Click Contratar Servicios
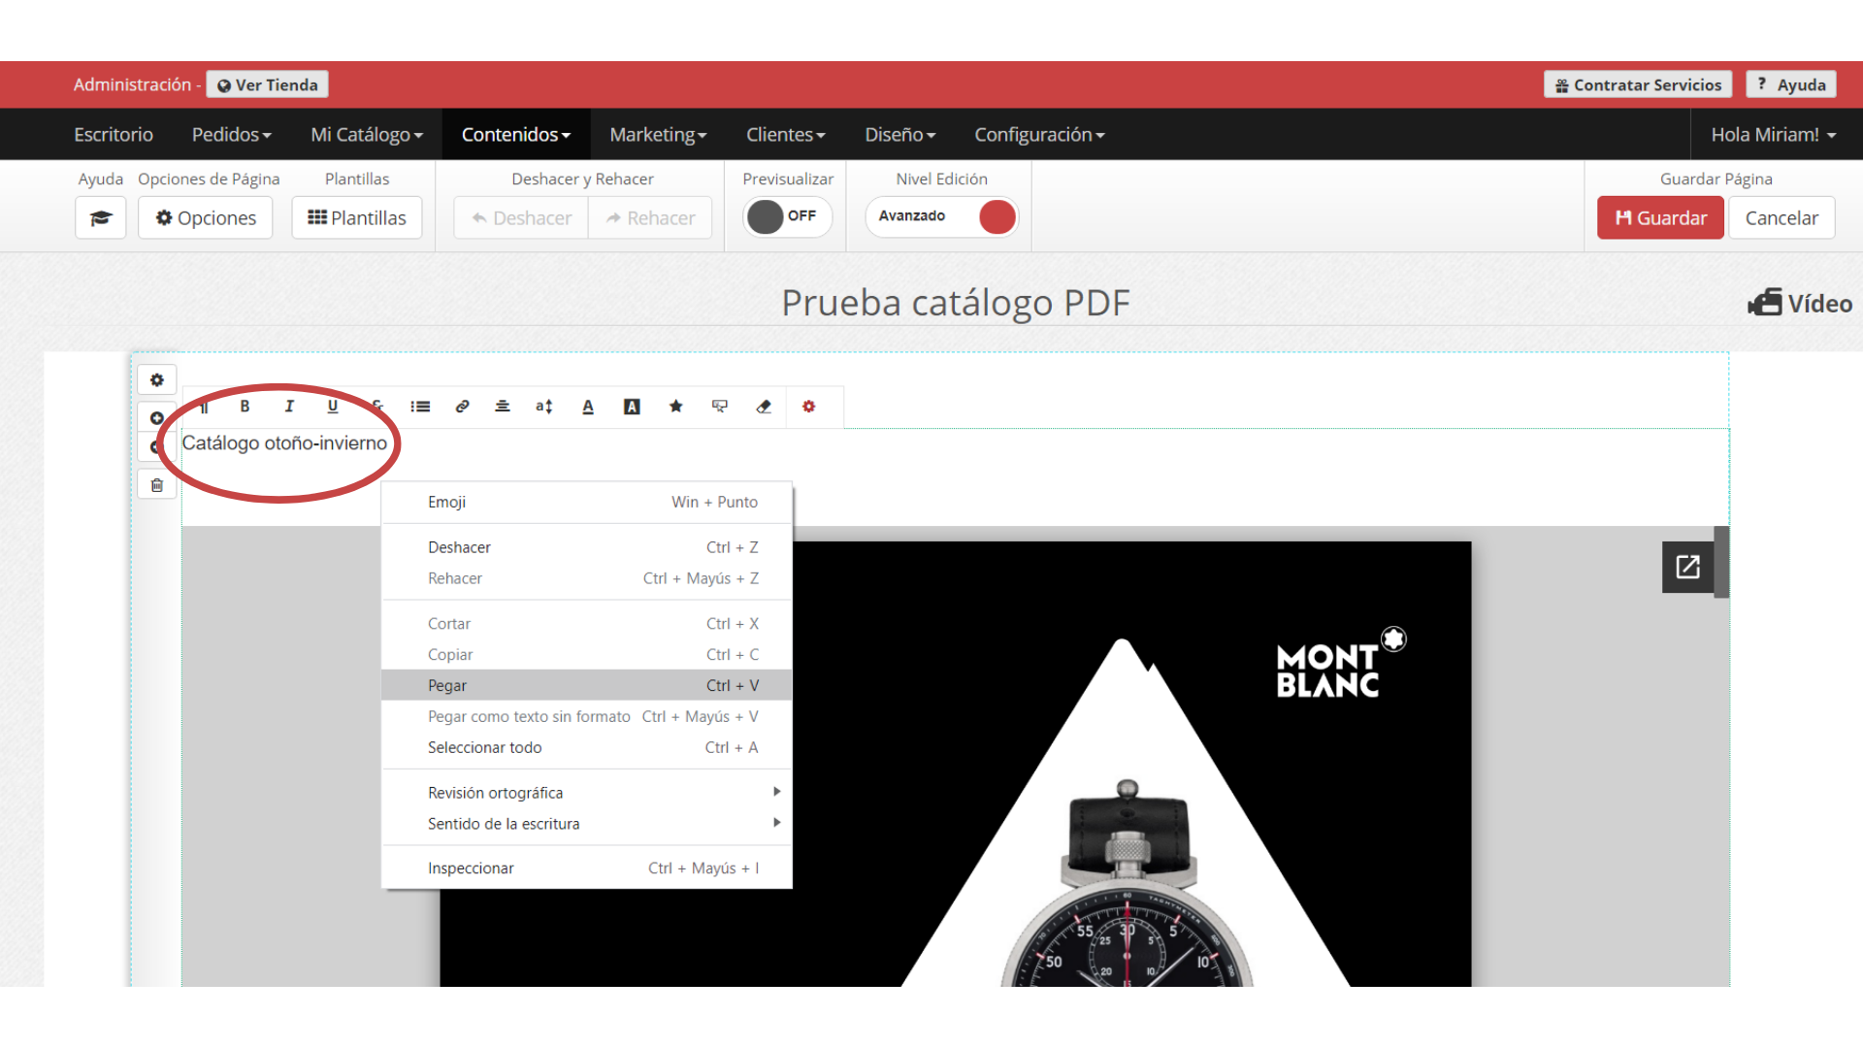The image size is (1863, 1048). (x=1638, y=84)
